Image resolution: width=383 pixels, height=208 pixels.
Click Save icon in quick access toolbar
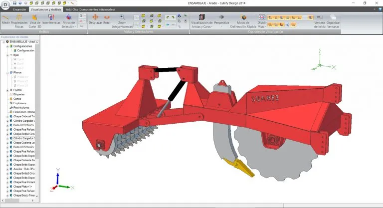tap(14, 2)
